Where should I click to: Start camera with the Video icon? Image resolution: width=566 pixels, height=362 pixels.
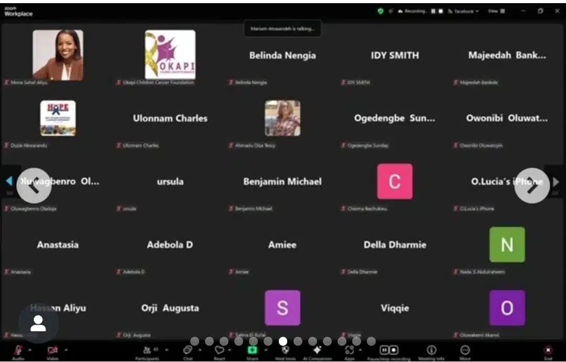tap(52, 350)
